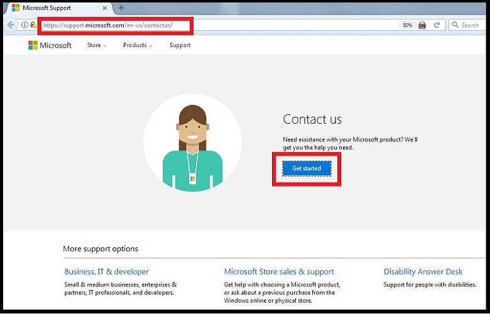Click the 80% zoom level indicator

coord(407,25)
